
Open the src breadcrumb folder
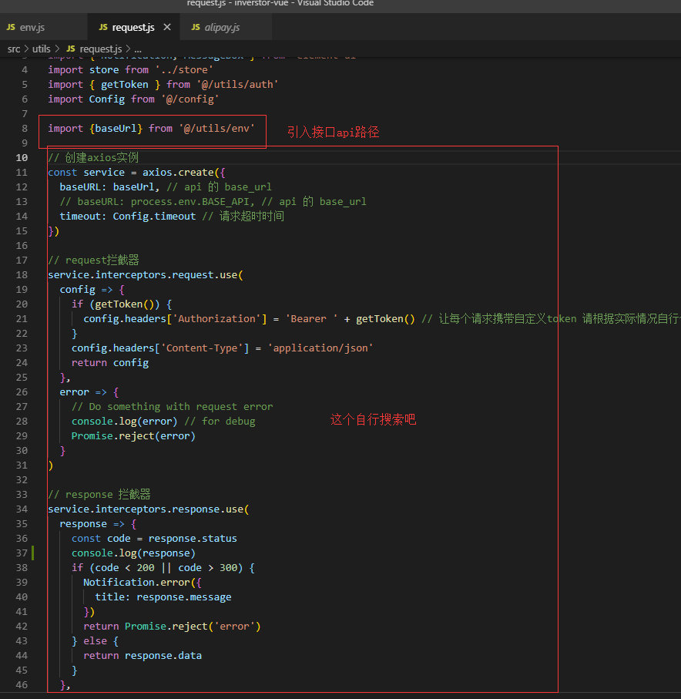click(14, 49)
